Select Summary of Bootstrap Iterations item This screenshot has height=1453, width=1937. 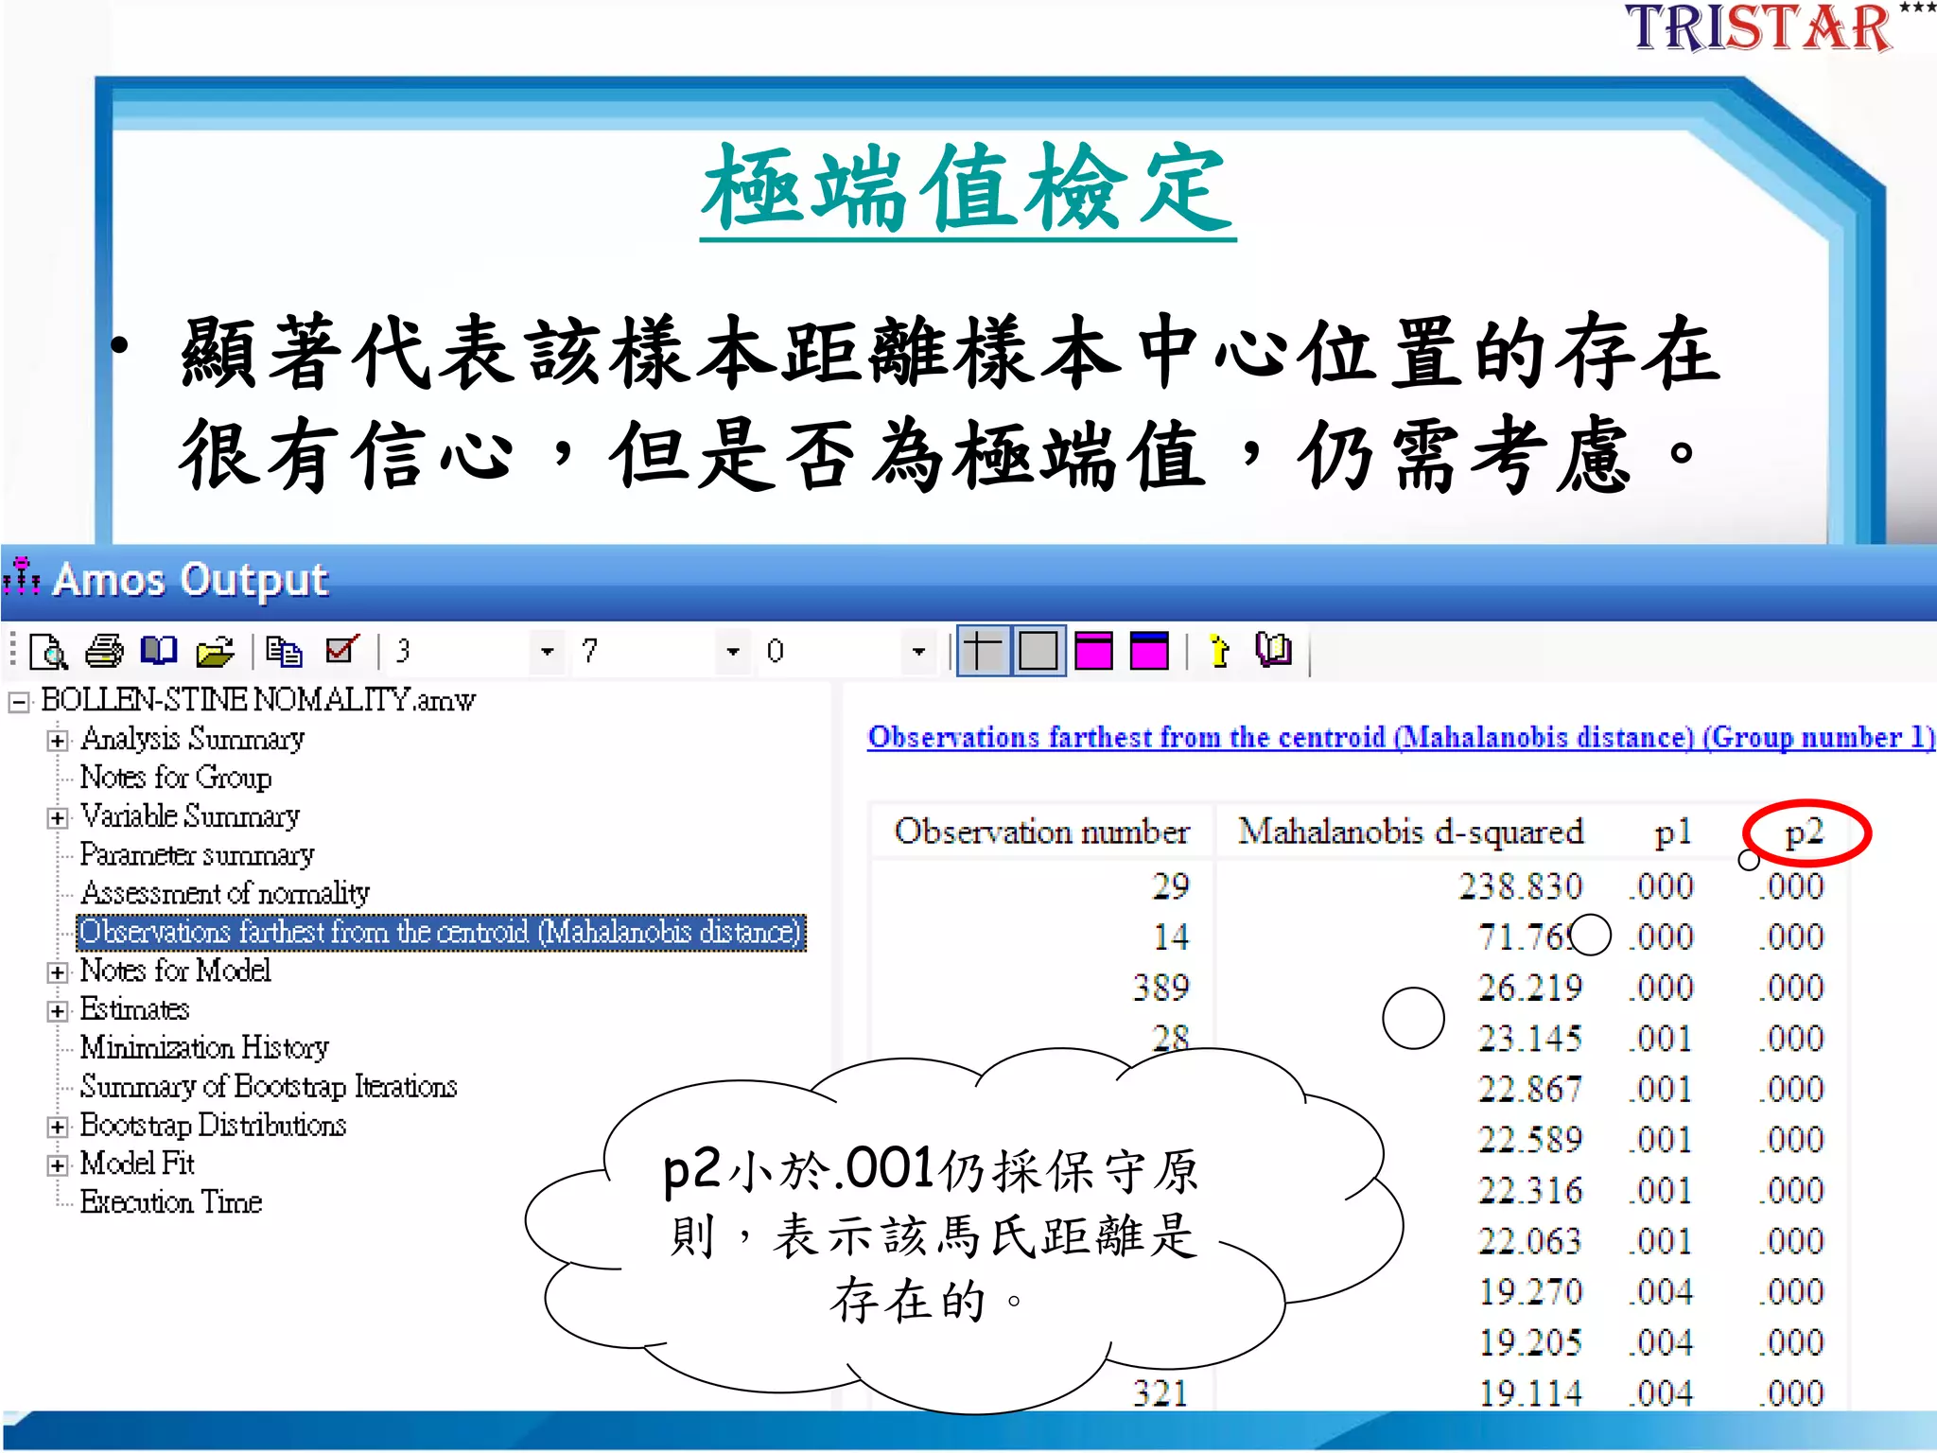point(269,1087)
